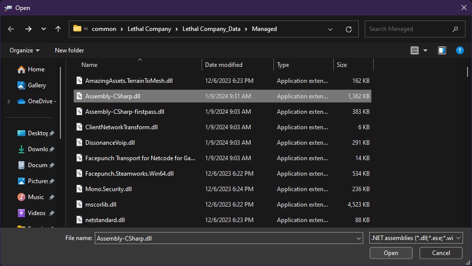Open the Desktop quick access folder

pyautogui.click(x=35, y=133)
